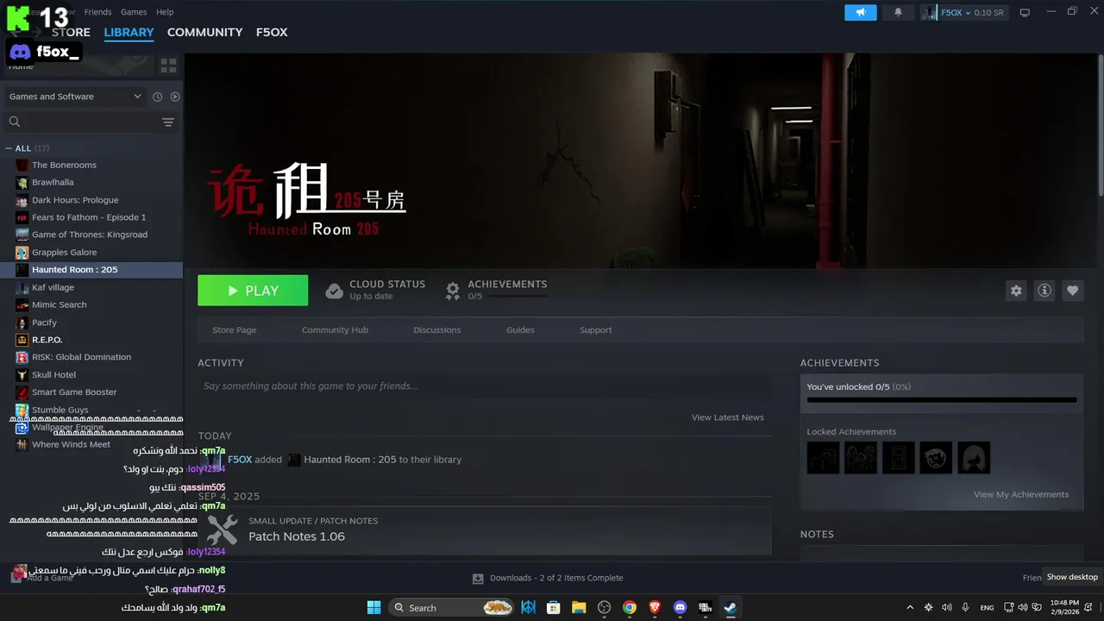
Task: Click F5OX username in activity feed
Action: click(x=240, y=460)
